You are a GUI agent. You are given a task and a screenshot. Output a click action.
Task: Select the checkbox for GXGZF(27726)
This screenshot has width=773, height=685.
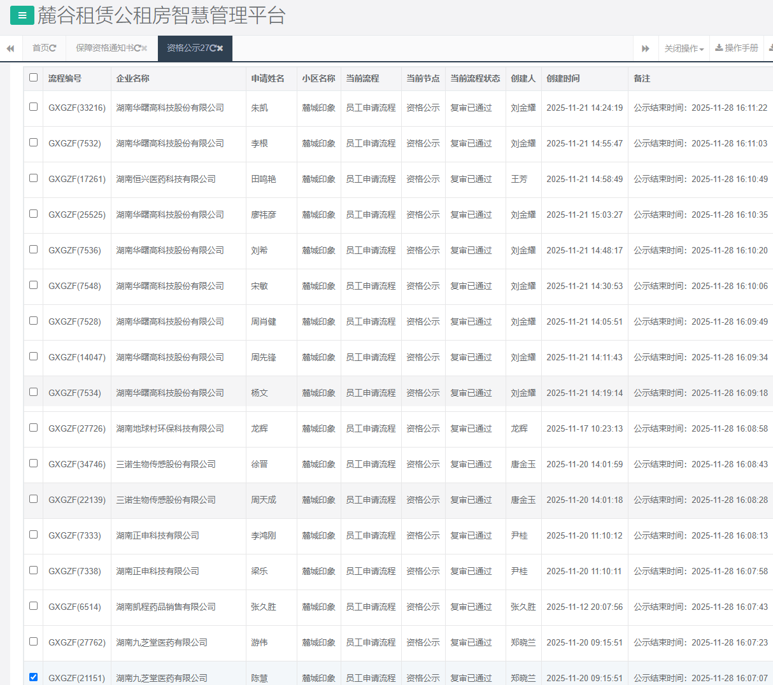34,428
